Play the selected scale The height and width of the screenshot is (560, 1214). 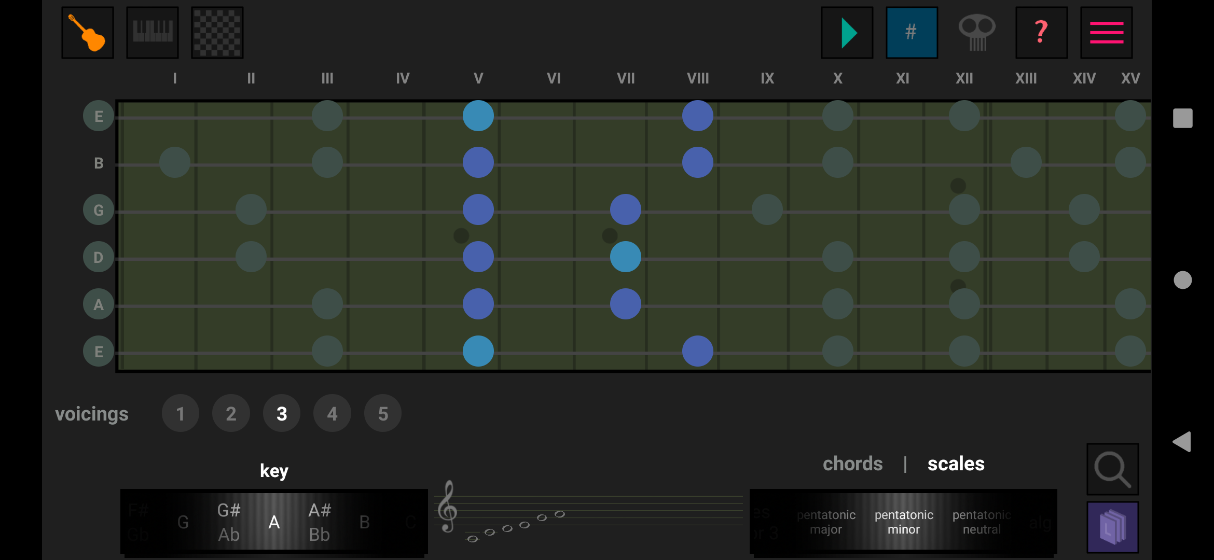click(847, 33)
